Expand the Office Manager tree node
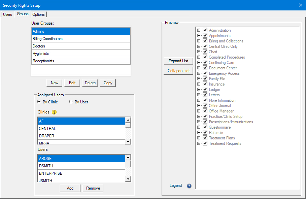This screenshot has width=306, height=199. [x=199, y=111]
